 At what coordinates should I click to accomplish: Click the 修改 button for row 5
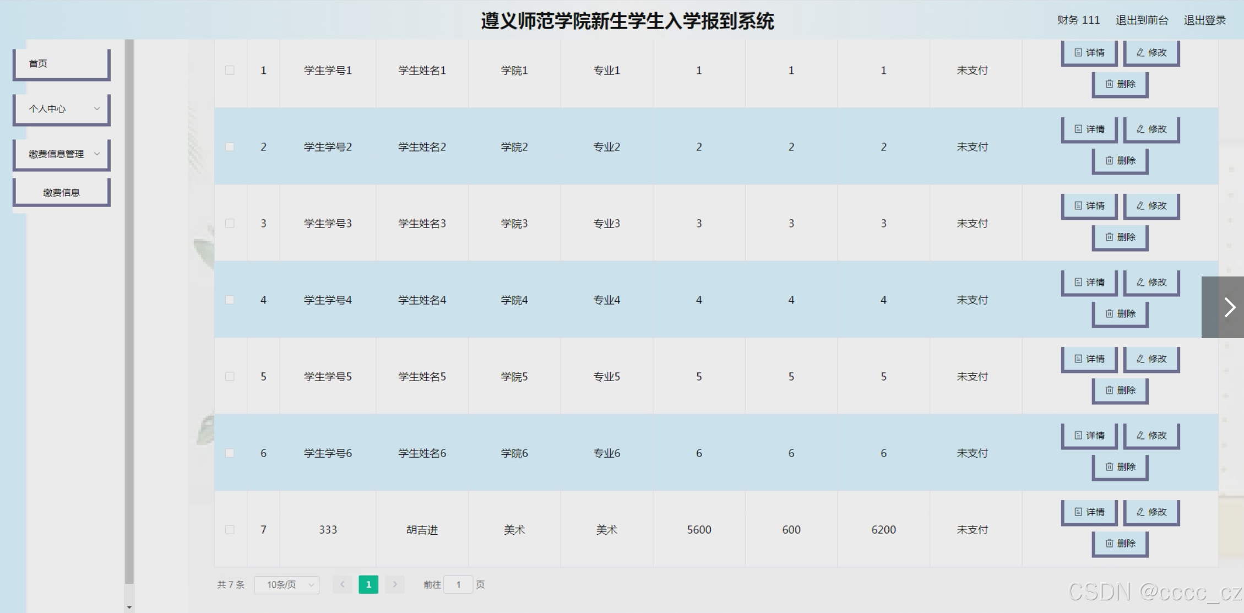1151,359
